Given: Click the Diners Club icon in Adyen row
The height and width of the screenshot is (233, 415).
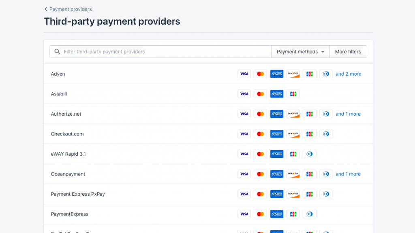Looking at the screenshot, I should pyautogui.click(x=326, y=74).
